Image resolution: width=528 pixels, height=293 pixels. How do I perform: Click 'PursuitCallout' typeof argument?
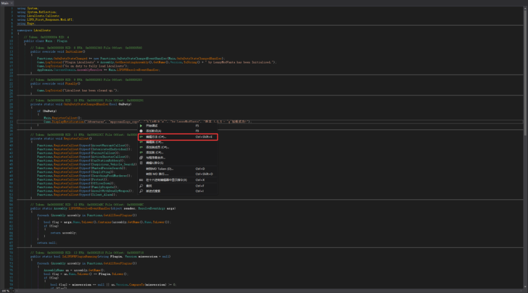[104, 153]
